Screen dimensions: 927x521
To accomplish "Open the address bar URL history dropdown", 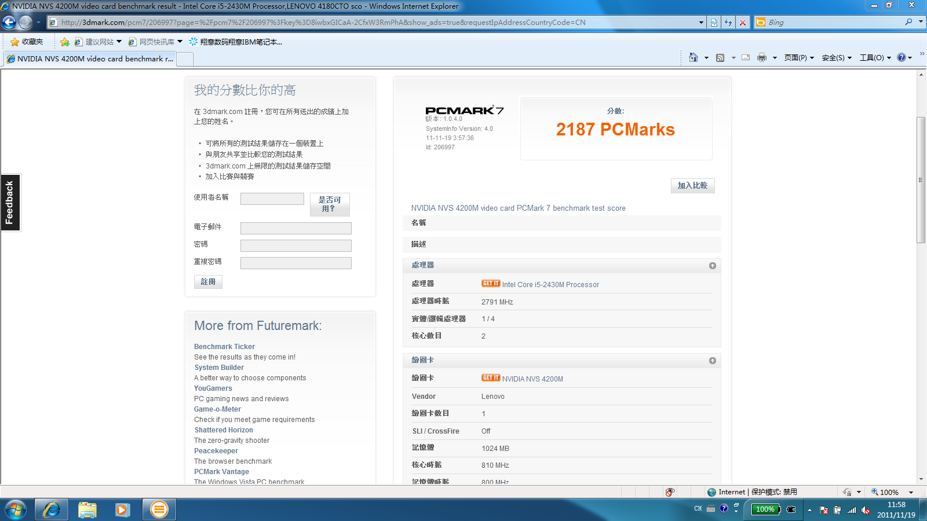I will pyautogui.click(x=701, y=23).
